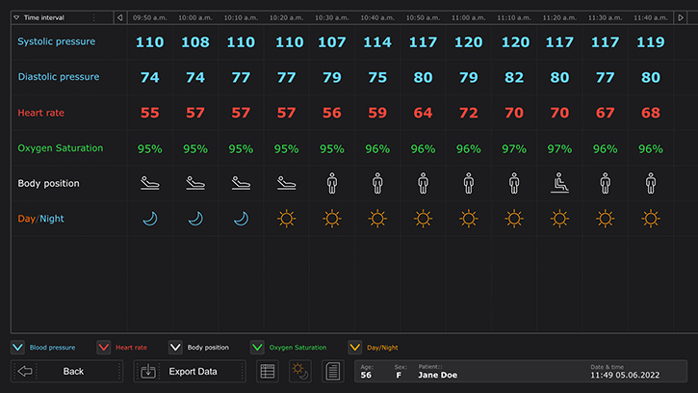Open the table view icon
The width and height of the screenshot is (698, 393).
pos(268,371)
